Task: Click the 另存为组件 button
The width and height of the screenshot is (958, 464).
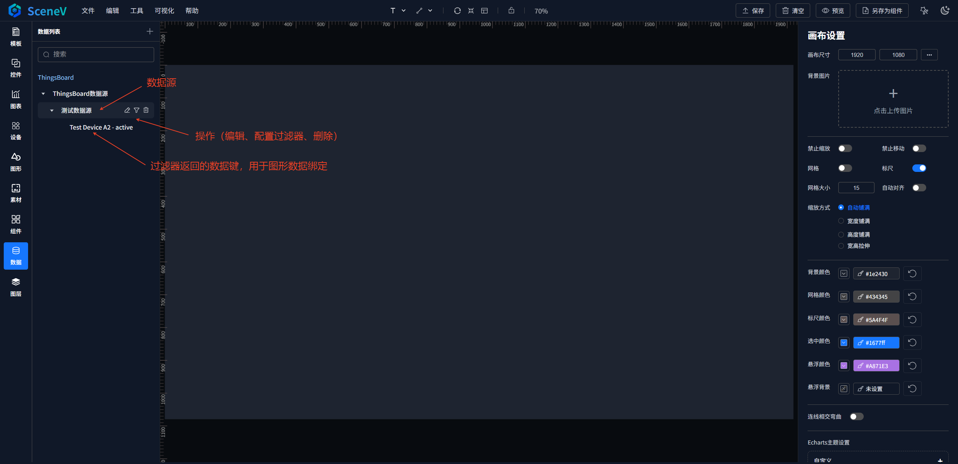Action: coord(882,10)
